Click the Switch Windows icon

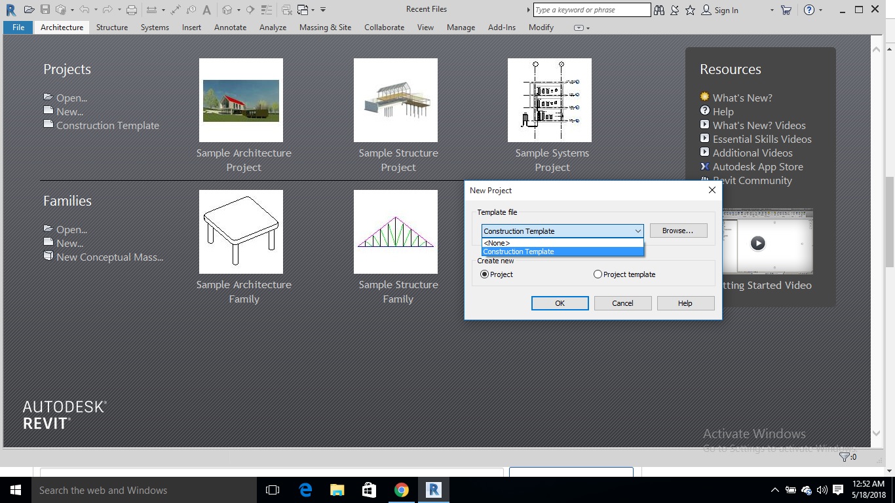click(x=303, y=10)
